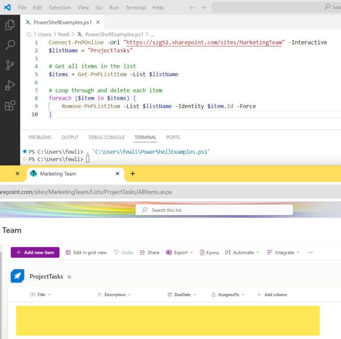The height and width of the screenshot is (339, 341).
Task: Switch to the PROBLEMS panel tab
Action: point(40,137)
